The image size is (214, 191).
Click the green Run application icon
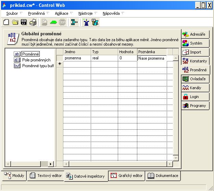tap(53, 22)
